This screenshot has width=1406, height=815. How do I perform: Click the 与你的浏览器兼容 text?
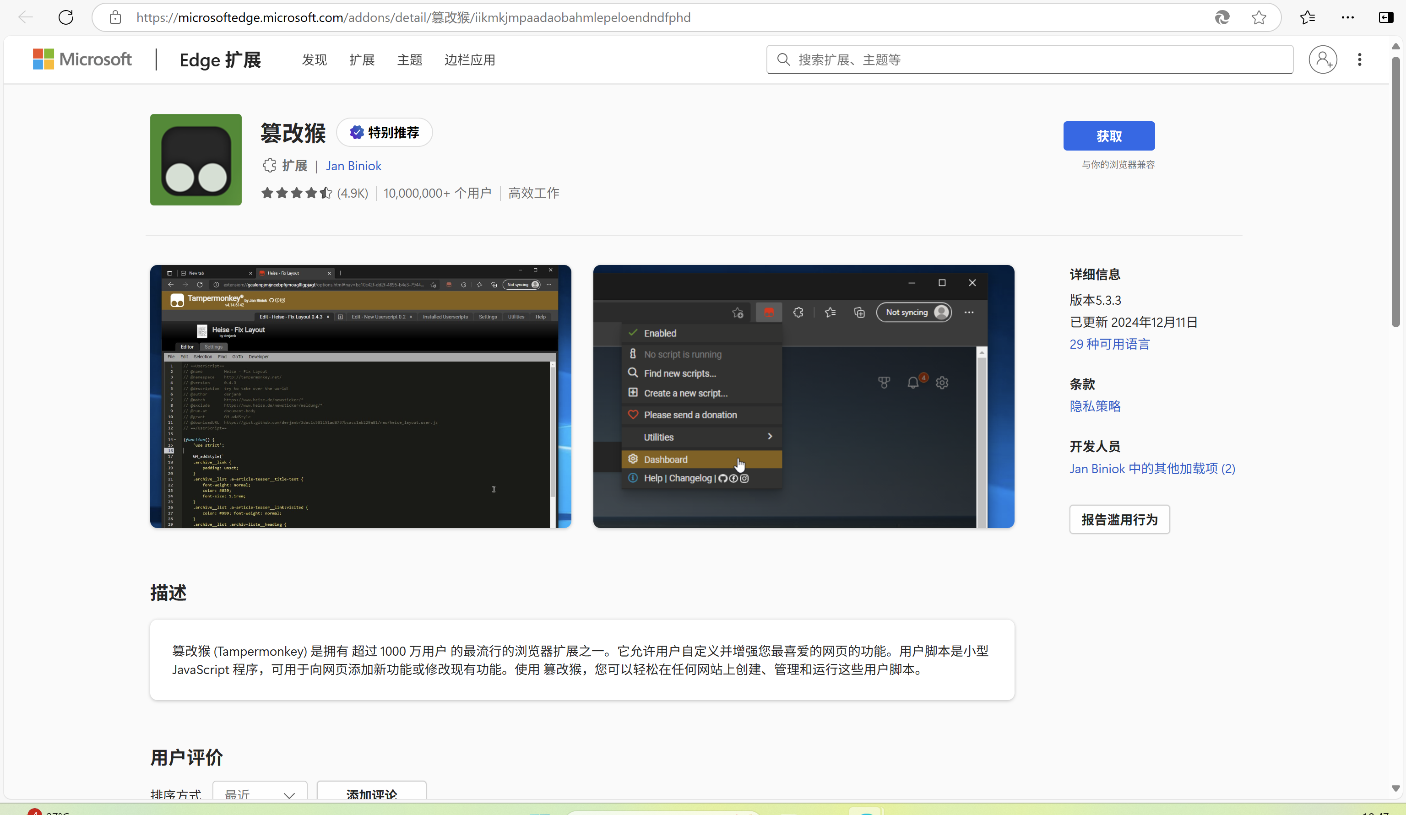click(x=1118, y=165)
